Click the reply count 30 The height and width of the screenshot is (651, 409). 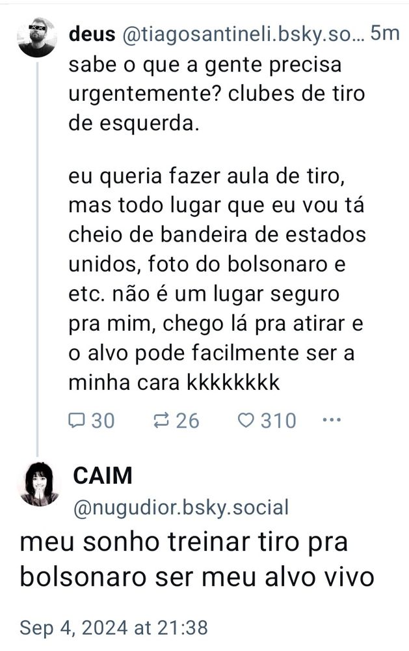[x=103, y=421]
